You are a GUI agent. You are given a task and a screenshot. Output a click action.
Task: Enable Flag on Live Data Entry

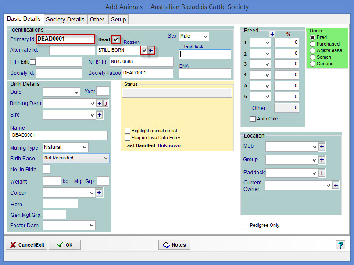coord(127,138)
